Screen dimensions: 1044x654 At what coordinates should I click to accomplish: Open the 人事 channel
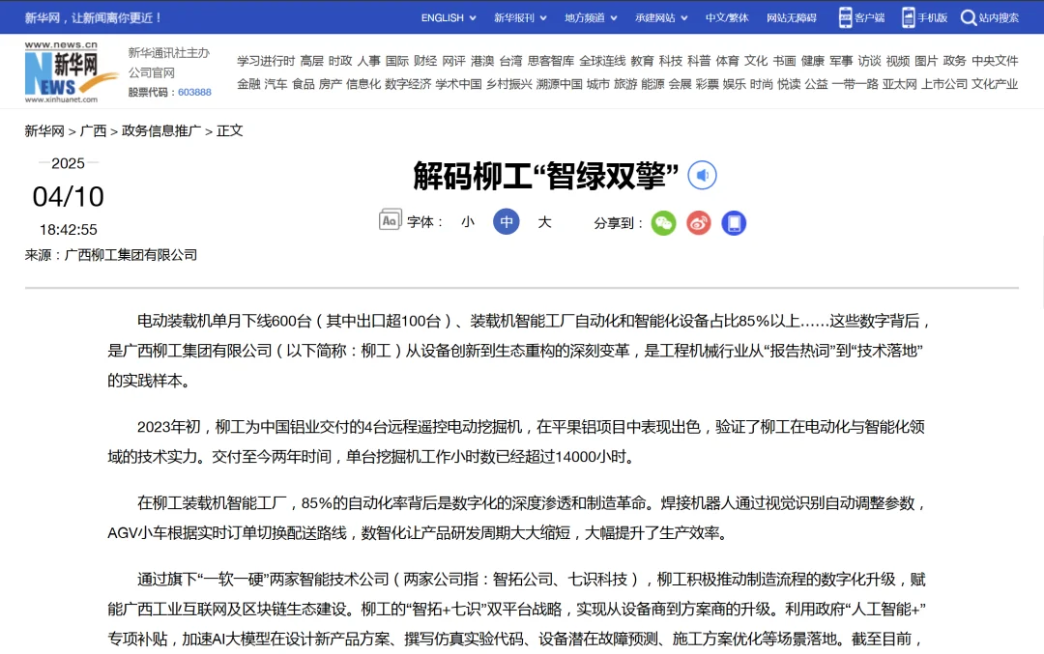pos(369,61)
